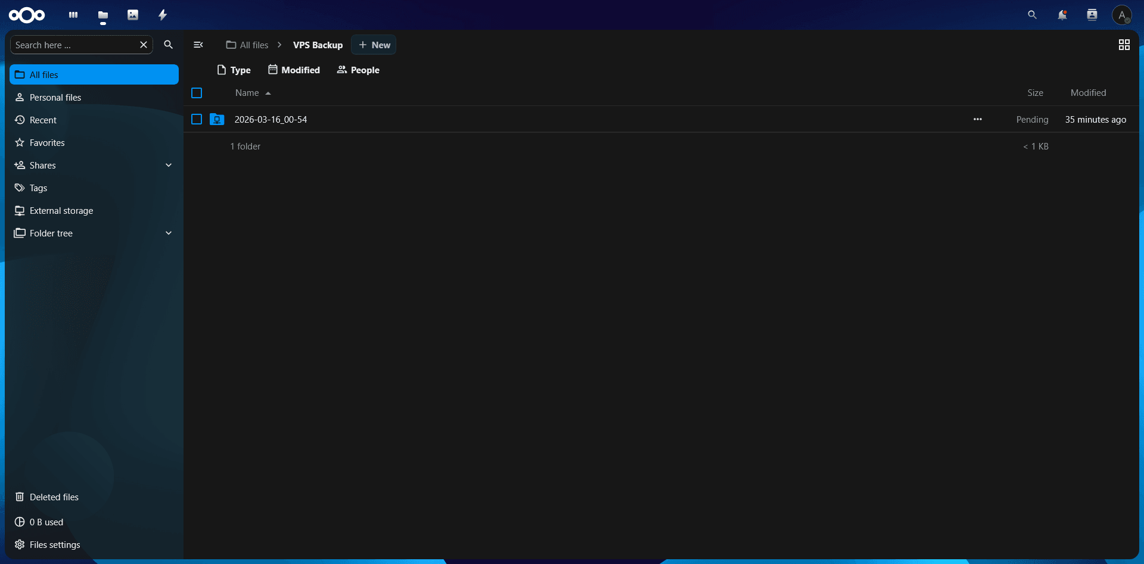Check the 0 B used storage indicator

[x=46, y=522]
